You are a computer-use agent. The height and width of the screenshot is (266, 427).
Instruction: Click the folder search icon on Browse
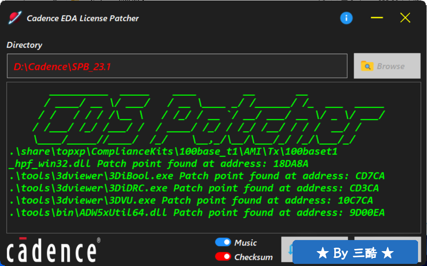367,66
